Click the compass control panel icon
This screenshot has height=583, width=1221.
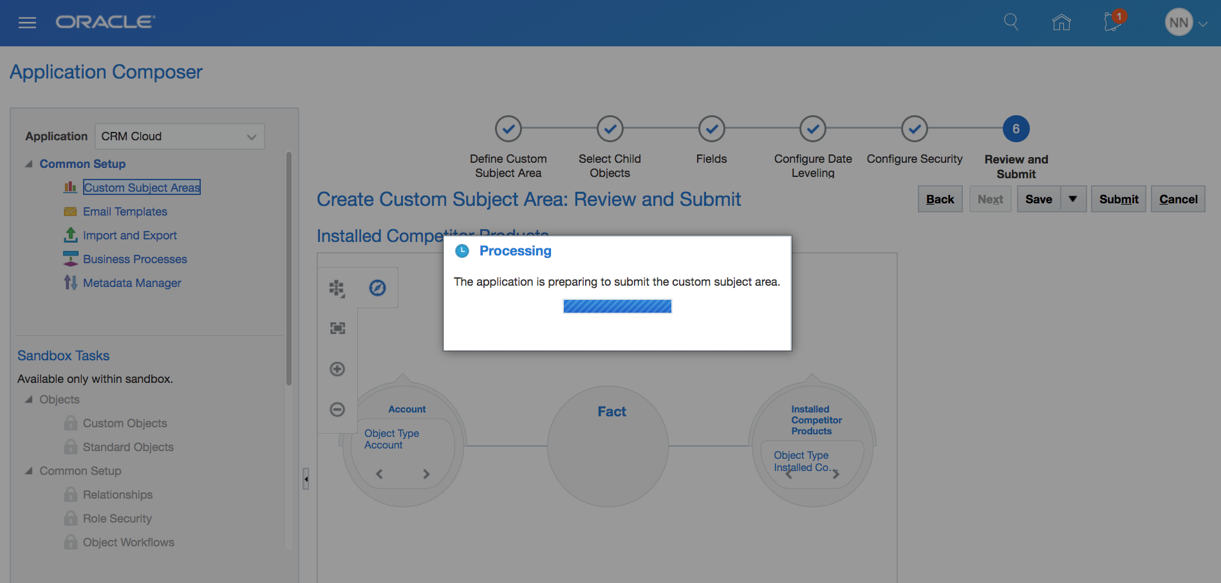click(x=377, y=288)
